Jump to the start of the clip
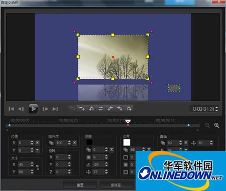The image size is (226, 191). coord(11,109)
